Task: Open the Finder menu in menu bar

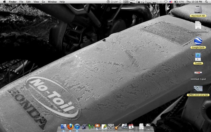Action: click(x=13, y=2)
